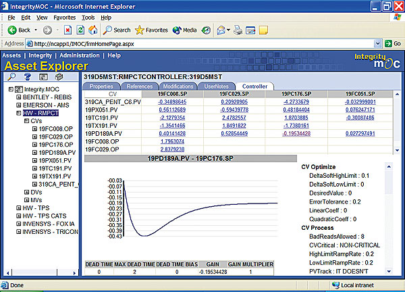Viewport: 405px width, 292px height.
Task: Expand the EMERSON - AMS node
Action: tap(19, 105)
